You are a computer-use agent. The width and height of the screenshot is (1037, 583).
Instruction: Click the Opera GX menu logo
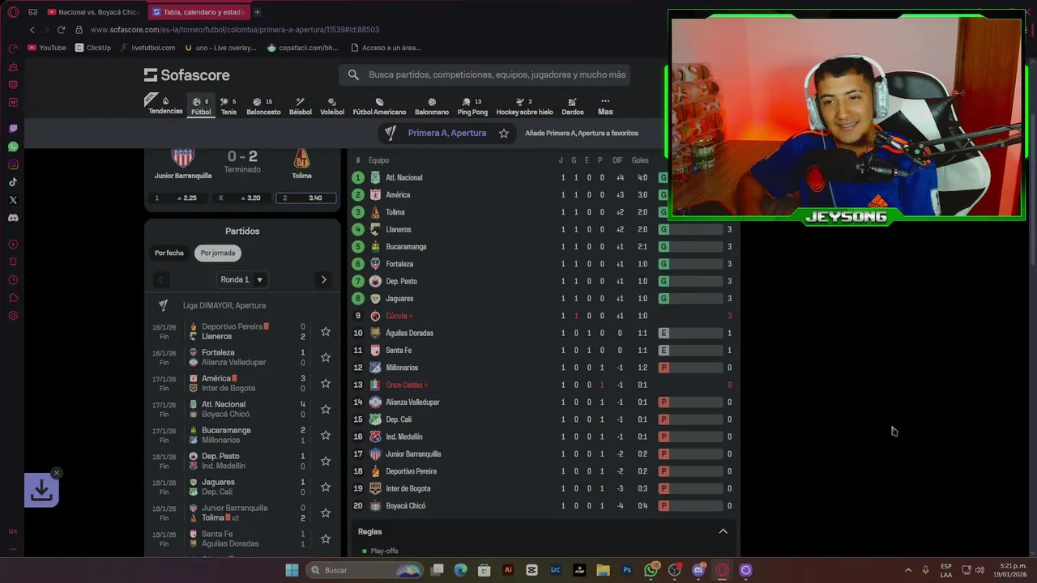13,12
